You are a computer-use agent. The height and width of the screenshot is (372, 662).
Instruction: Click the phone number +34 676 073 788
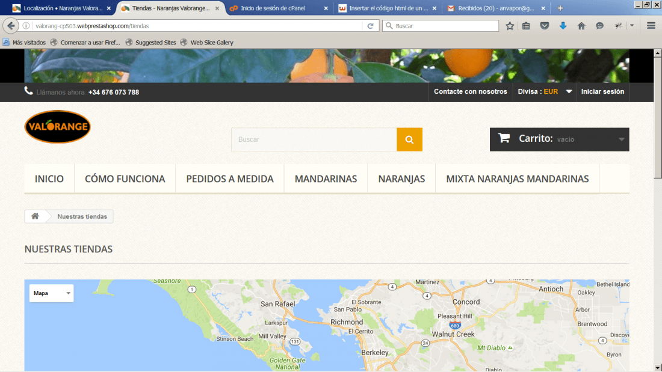[x=114, y=93]
